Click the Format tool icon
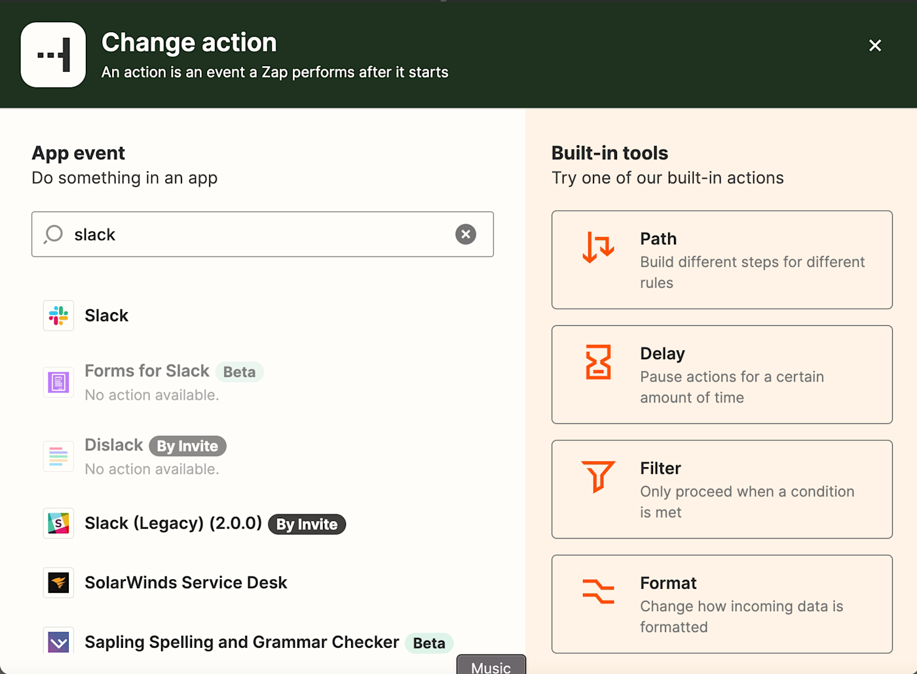Image resolution: width=917 pixels, height=674 pixels. click(x=598, y=591)
